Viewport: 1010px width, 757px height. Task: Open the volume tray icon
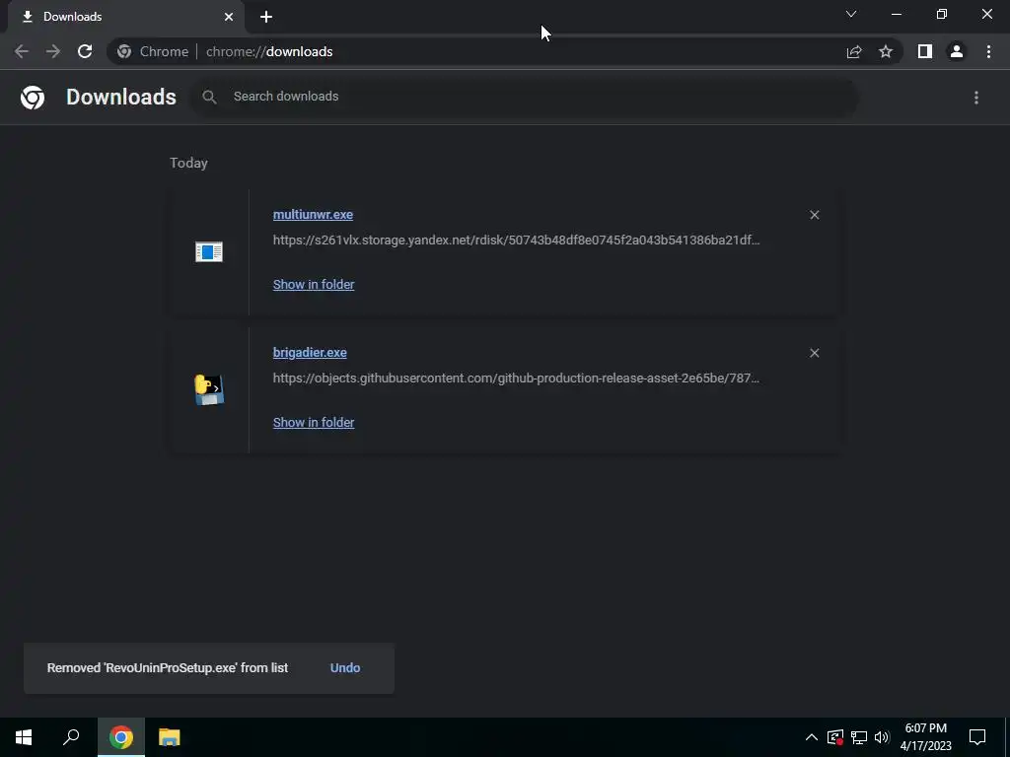tap(882, 737)
